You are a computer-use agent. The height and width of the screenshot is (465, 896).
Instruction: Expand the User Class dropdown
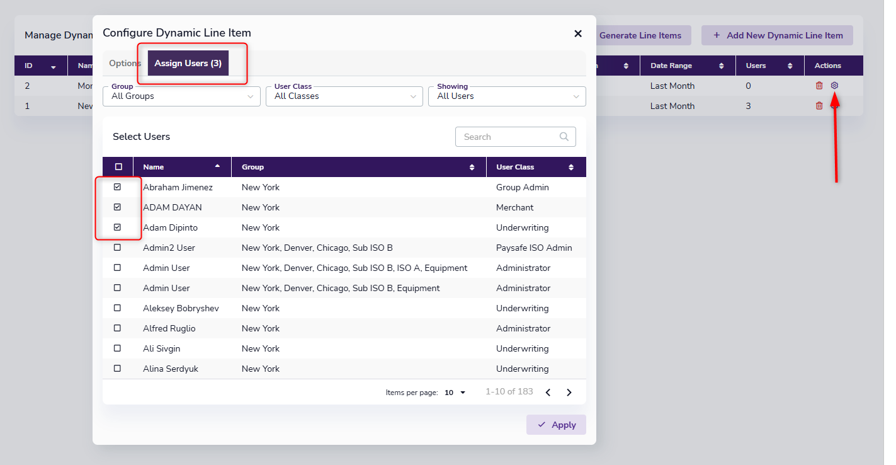pyautogui.click(x=344, y=96)
